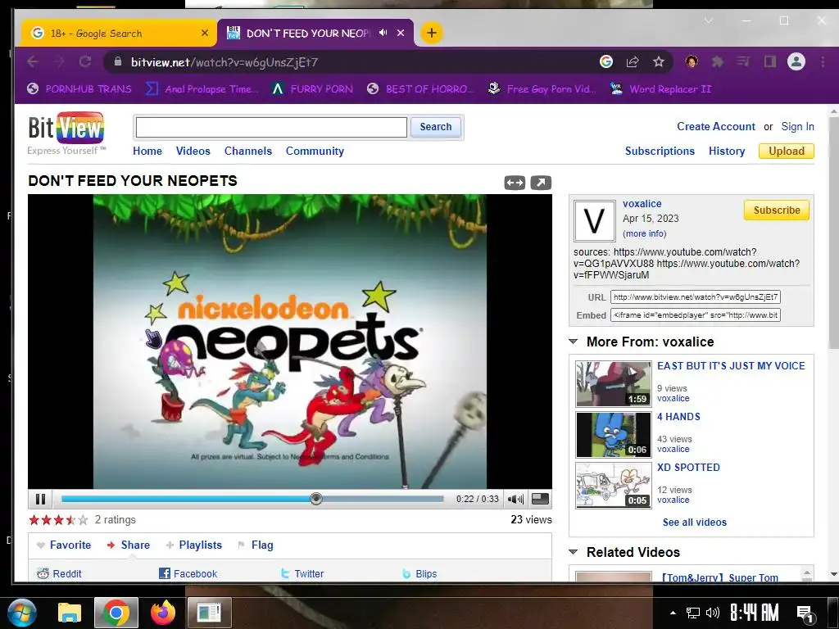The width and height of the screenshot is (839, 629).
Task: Mute the video player volume
Action: [516, 499]
